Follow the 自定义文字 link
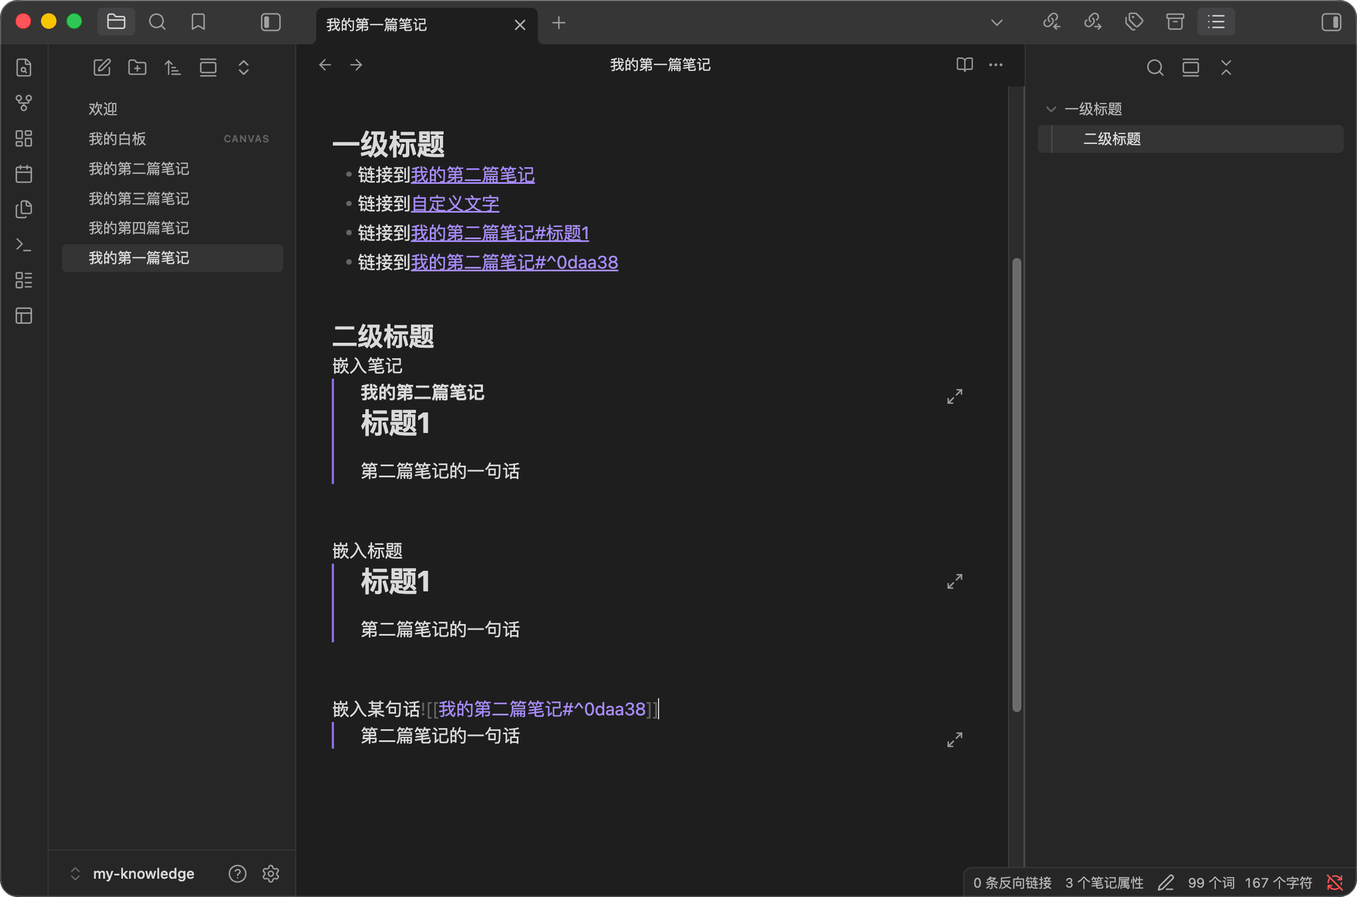Image resolution: width=1357 pixels, height=897 pixels. (455, 204)
